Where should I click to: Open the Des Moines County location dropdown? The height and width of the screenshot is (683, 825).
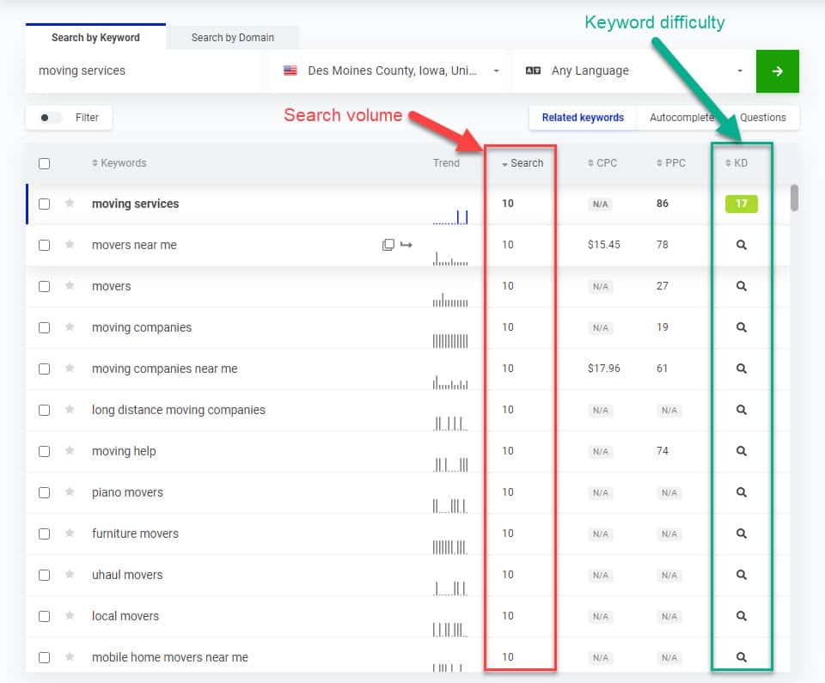click(x=391, y=71)
